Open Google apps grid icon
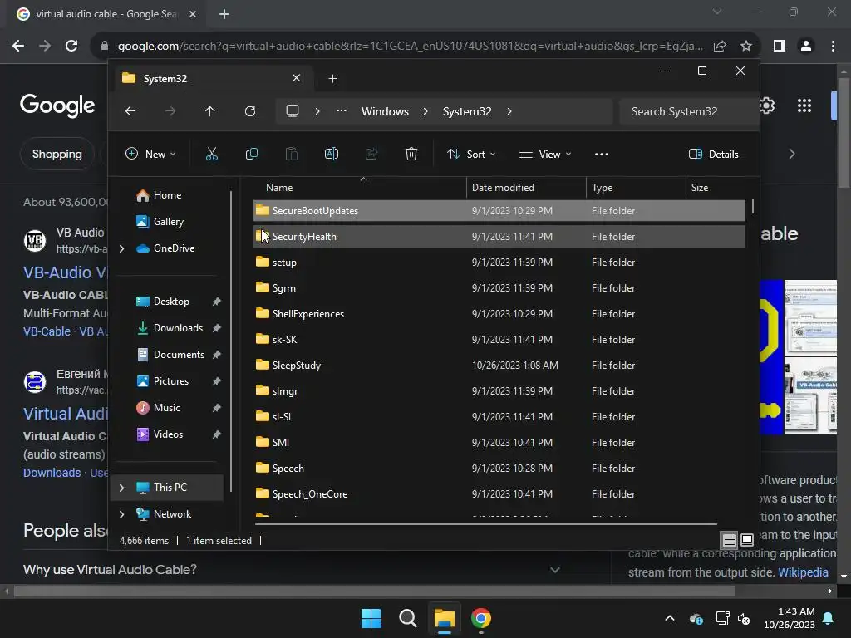This screenshot has width=851, height=638. 804,106
